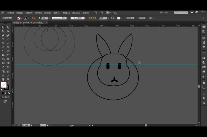The width and height of the screenshot is (207, 137).
Task: Expand the 3 点圆形 brush definition dropdown
Action: click(86, 18)
